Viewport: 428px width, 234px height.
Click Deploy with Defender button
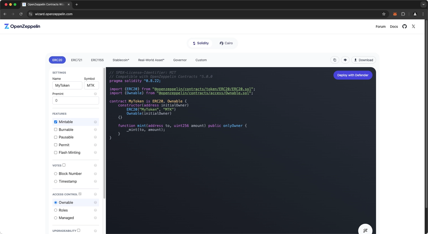coord(353,75)
